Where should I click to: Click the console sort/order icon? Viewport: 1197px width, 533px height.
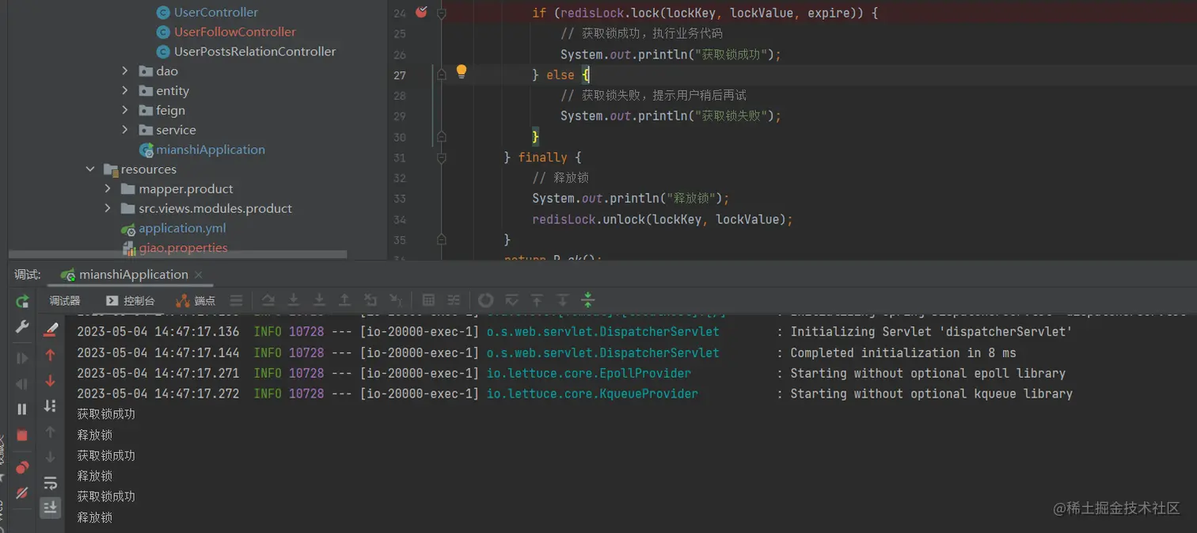point(51,405)
